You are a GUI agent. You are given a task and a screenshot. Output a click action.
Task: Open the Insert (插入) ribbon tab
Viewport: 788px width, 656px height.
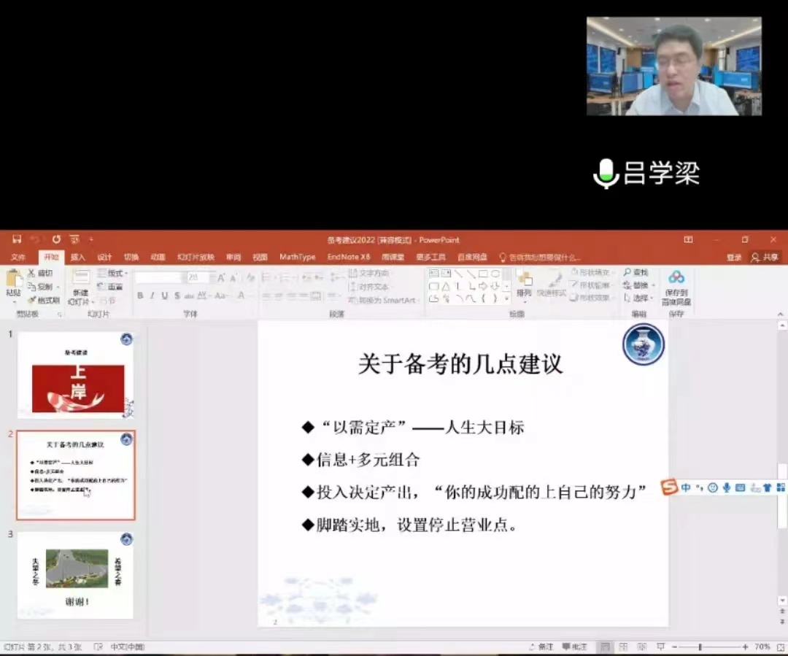[x=77, y=257]
